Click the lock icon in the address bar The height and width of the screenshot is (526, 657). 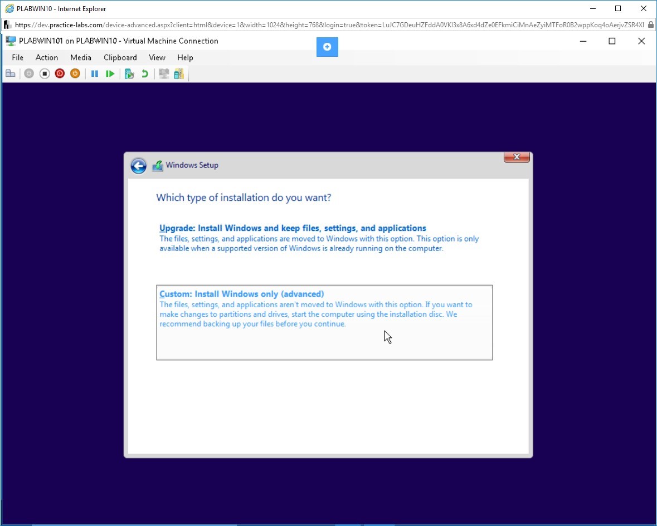click(x=651, y=25)
